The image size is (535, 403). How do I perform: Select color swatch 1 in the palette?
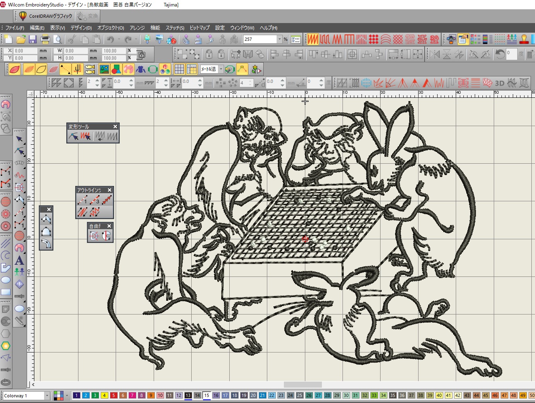(x=76, y=395)
